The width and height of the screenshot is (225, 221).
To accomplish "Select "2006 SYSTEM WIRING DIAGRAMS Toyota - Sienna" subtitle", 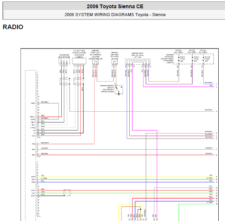I will click(115, 15).
